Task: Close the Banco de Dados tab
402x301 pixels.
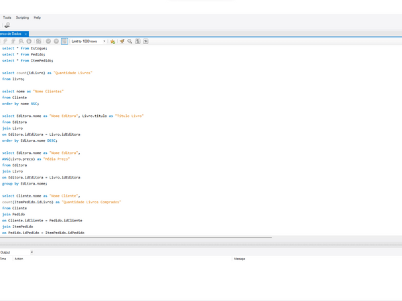Action: (25, 33)
